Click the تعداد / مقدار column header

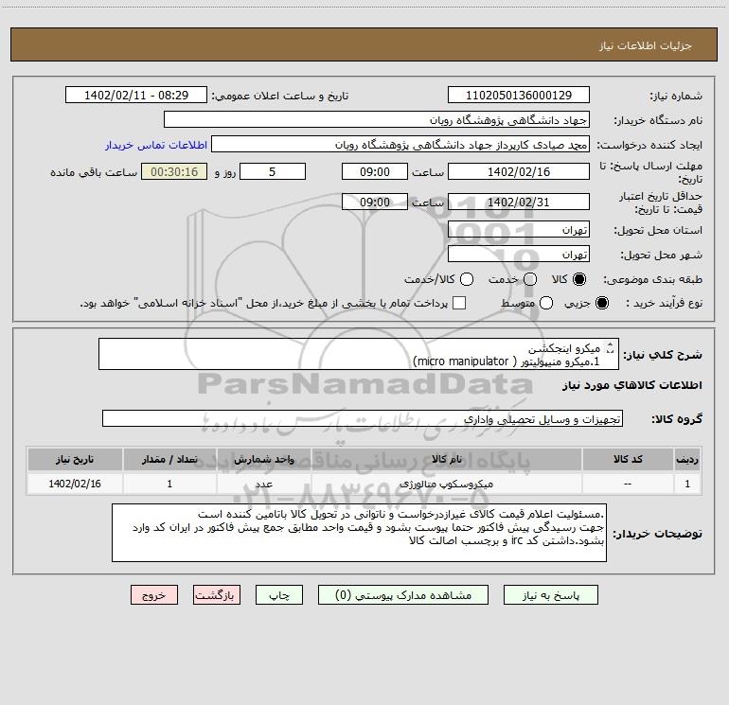pos(169,459)
